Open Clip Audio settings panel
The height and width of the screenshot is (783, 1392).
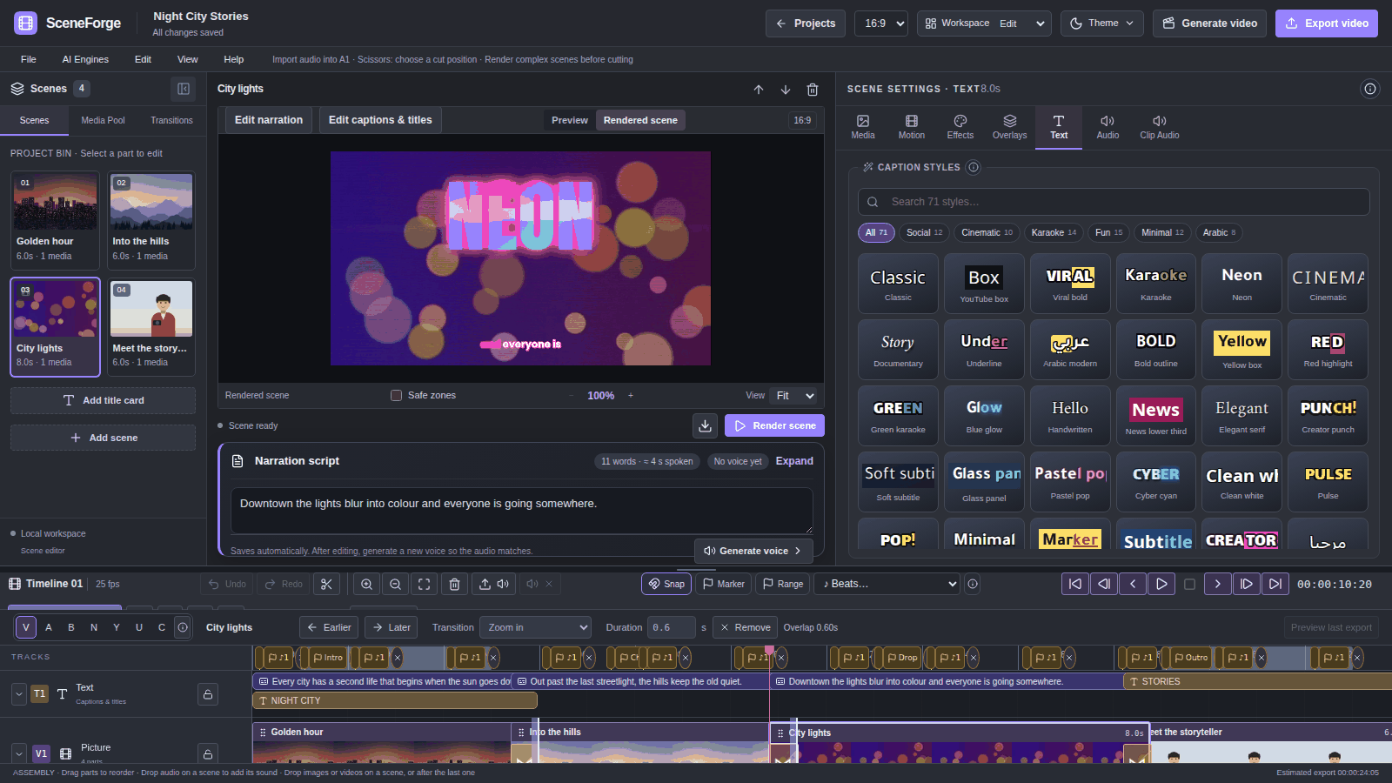1160,127
